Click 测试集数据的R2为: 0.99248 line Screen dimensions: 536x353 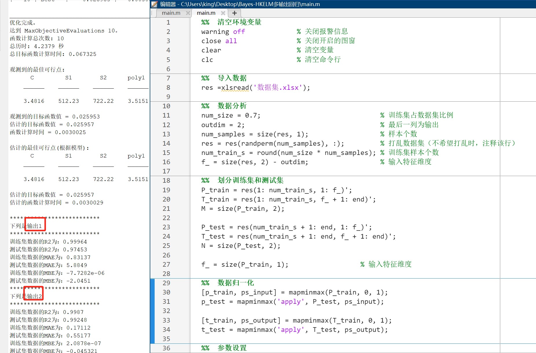(x=48, y=320)
